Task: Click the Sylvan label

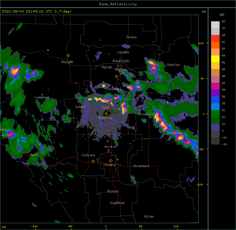Action: 107,67
